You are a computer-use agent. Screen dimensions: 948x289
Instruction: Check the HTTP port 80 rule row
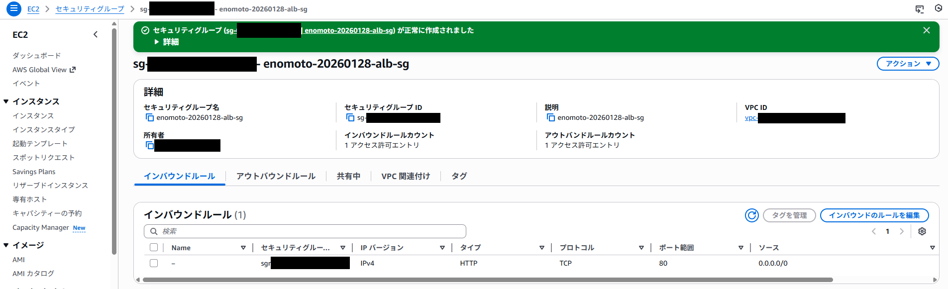point(154,263)
